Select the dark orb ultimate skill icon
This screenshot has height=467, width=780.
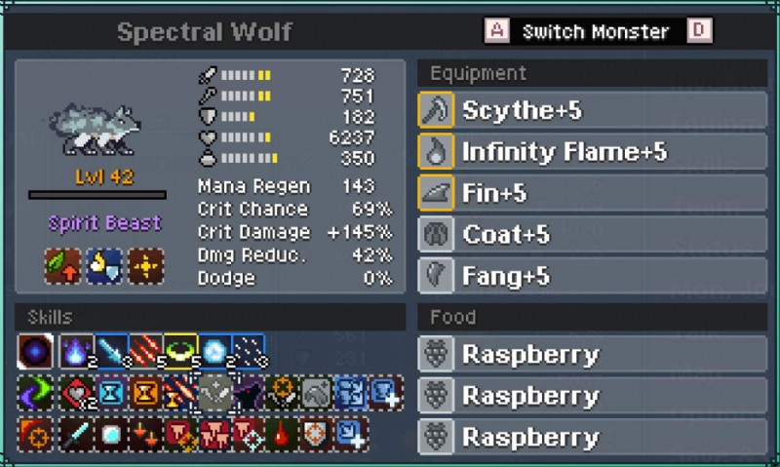click(x=35, y=351)
